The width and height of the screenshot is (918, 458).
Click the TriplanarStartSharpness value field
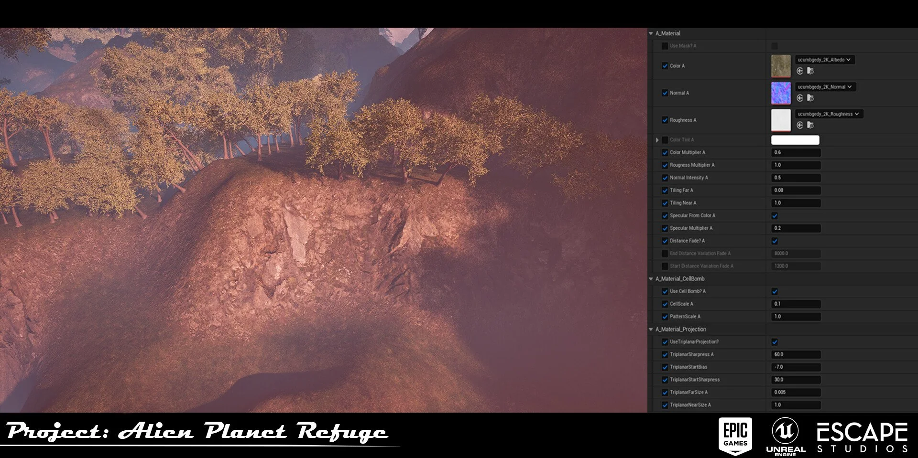click(796, 380)
